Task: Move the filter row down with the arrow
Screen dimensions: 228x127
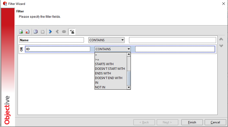Action: [221, 46]
